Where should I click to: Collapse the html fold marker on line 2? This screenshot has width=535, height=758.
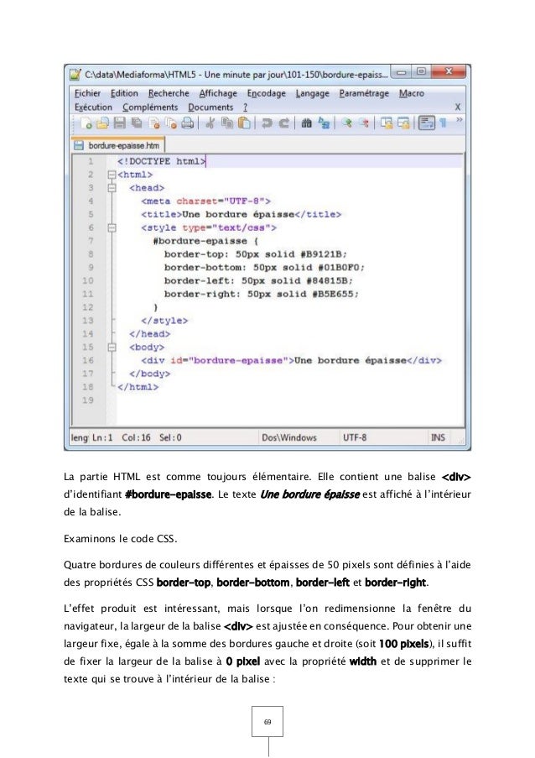112,175
